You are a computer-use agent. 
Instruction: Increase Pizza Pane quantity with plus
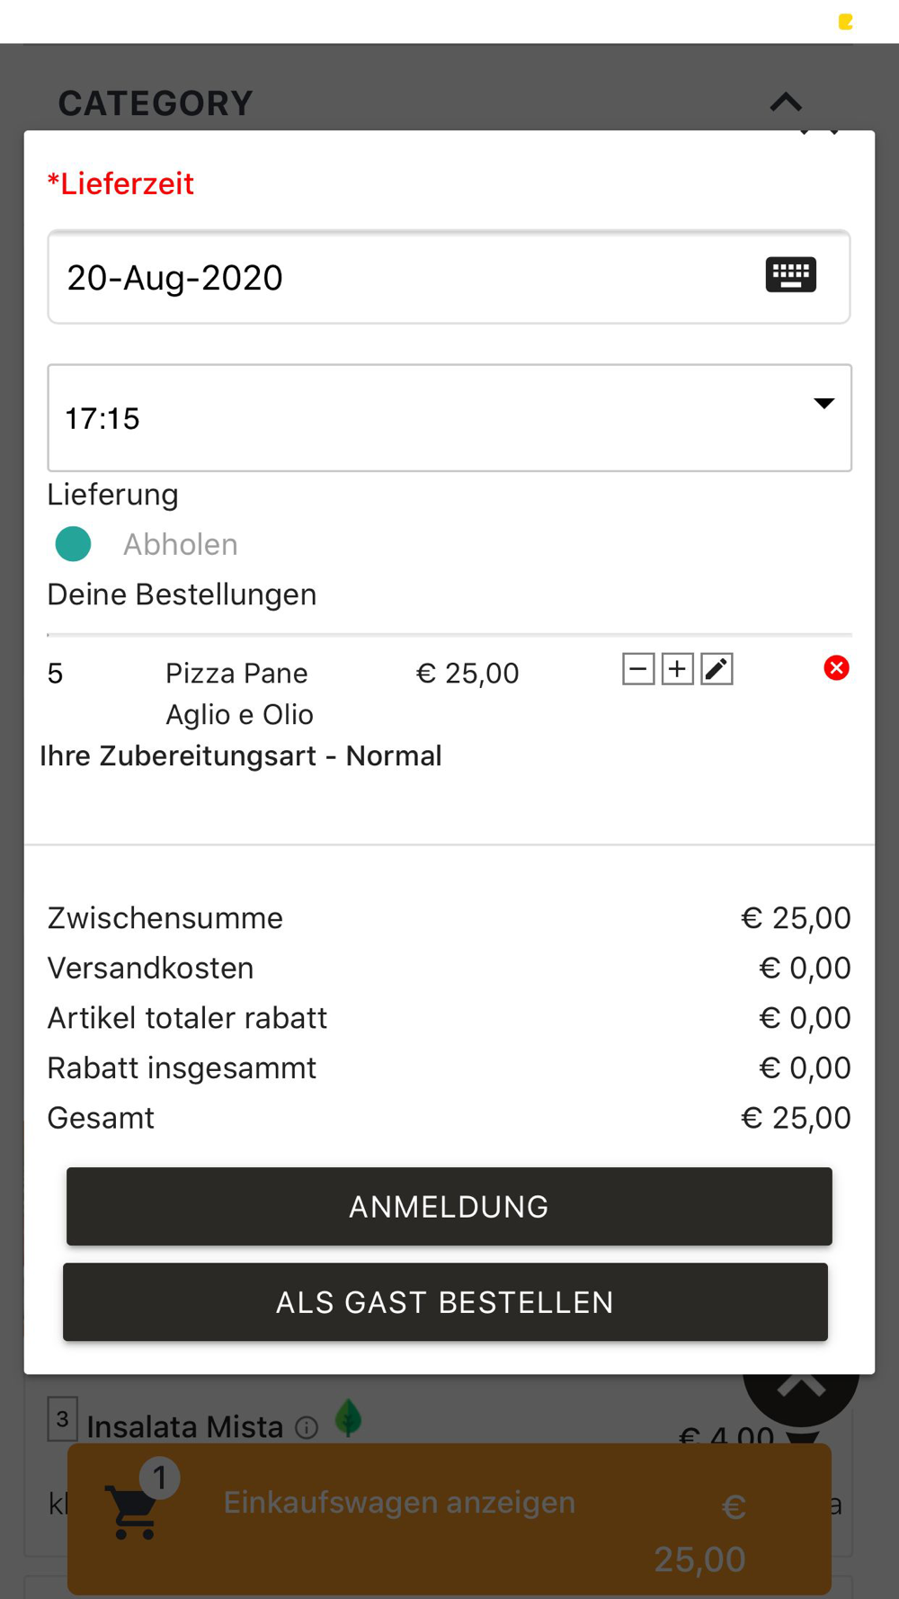pos(677,669)
